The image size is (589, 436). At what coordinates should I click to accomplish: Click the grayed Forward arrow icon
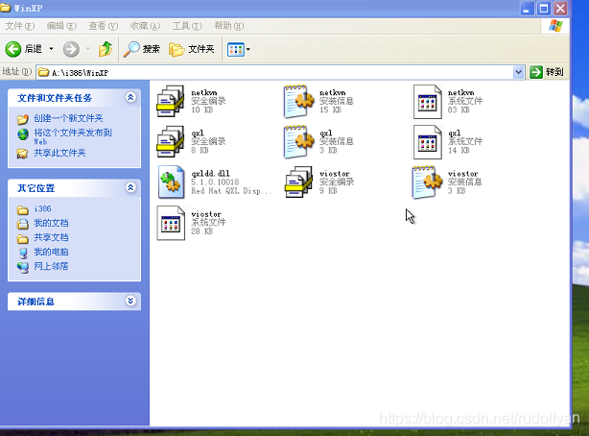pyautogui.click(x=71, y=49)
